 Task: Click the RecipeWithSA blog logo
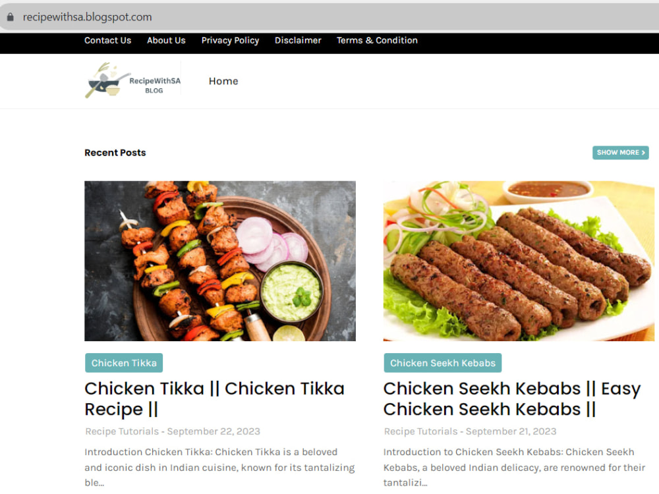(x=133, y=80)
